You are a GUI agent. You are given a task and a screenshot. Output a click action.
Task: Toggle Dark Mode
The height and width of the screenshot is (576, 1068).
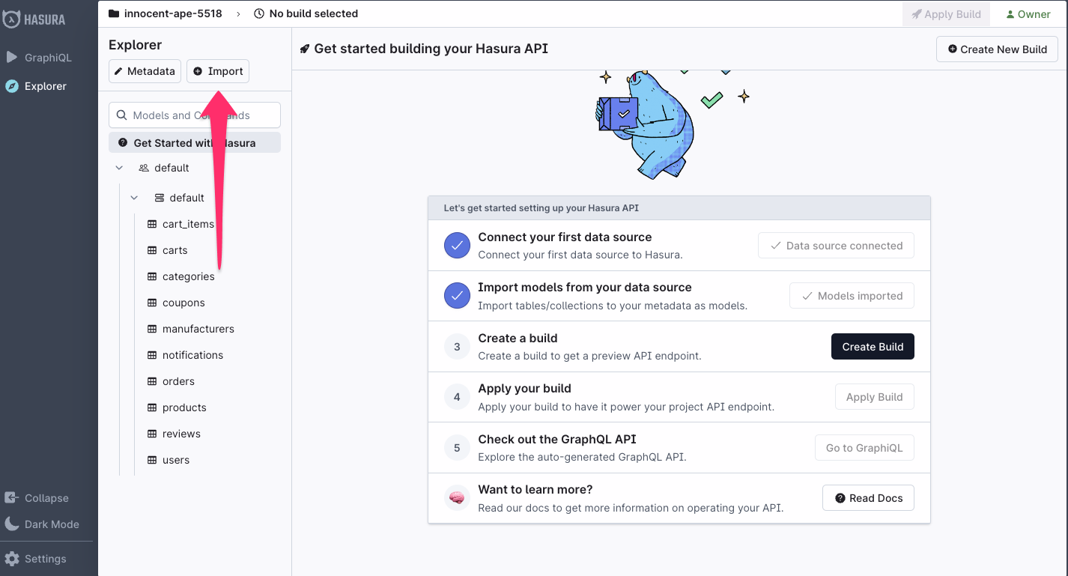(42, 524)
